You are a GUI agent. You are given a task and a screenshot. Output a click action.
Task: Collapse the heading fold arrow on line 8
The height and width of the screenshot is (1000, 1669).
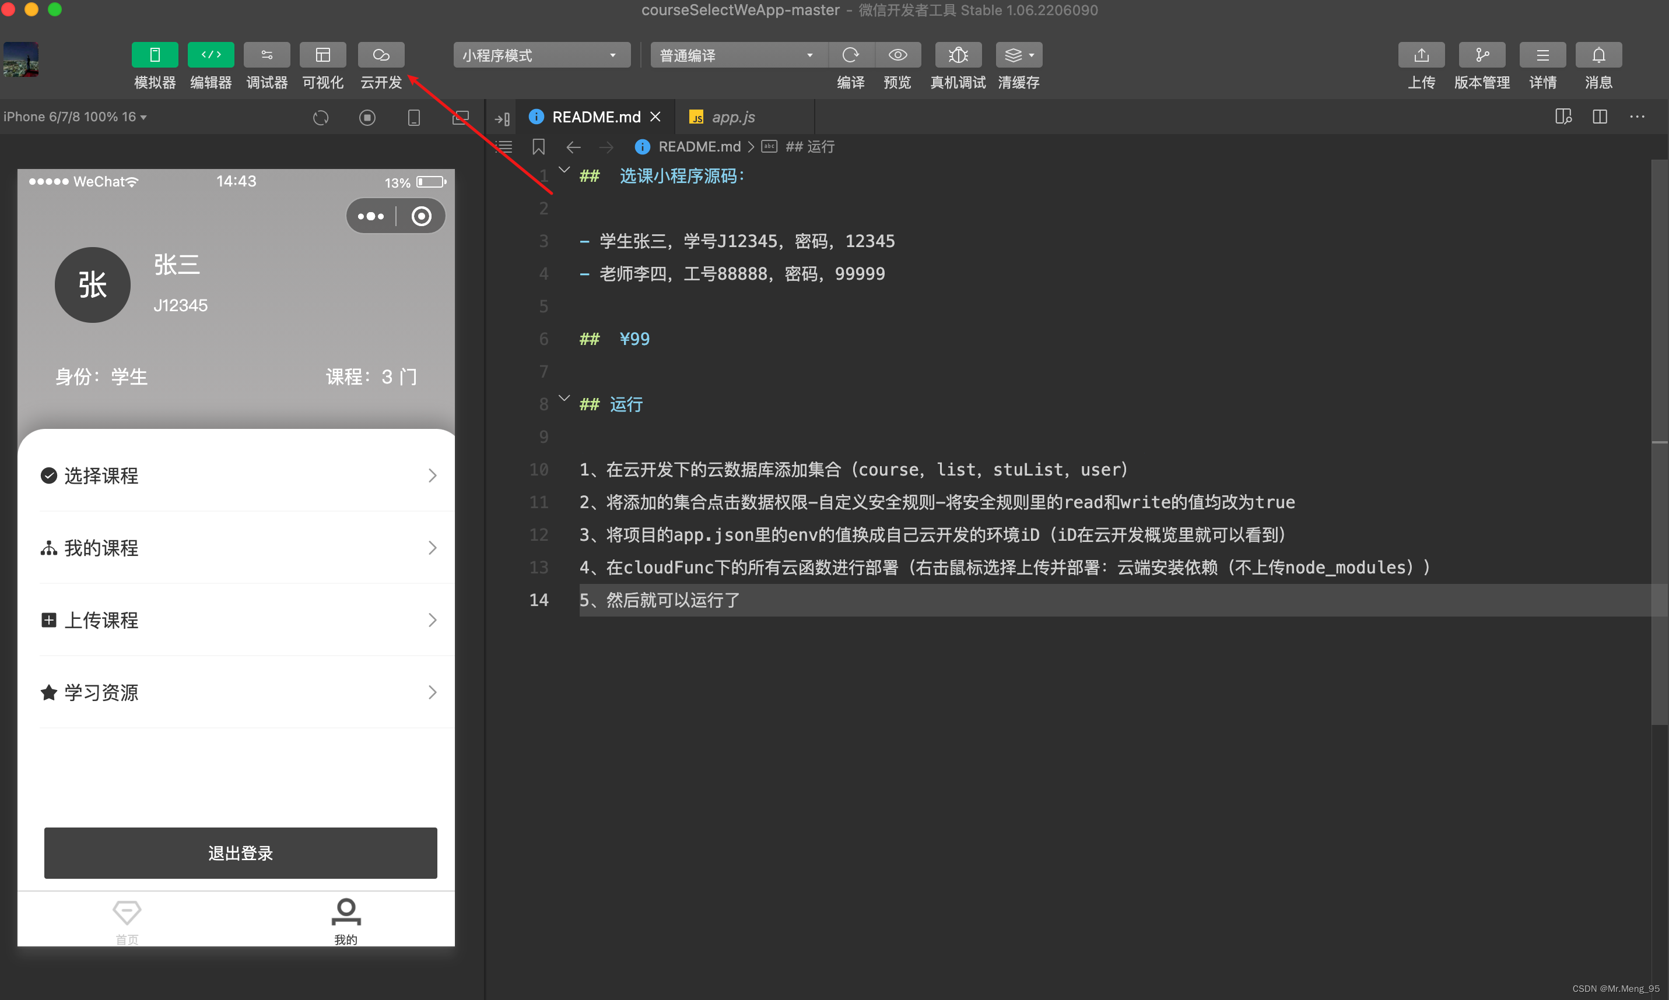pyautogui.click(x=564, y=397)
